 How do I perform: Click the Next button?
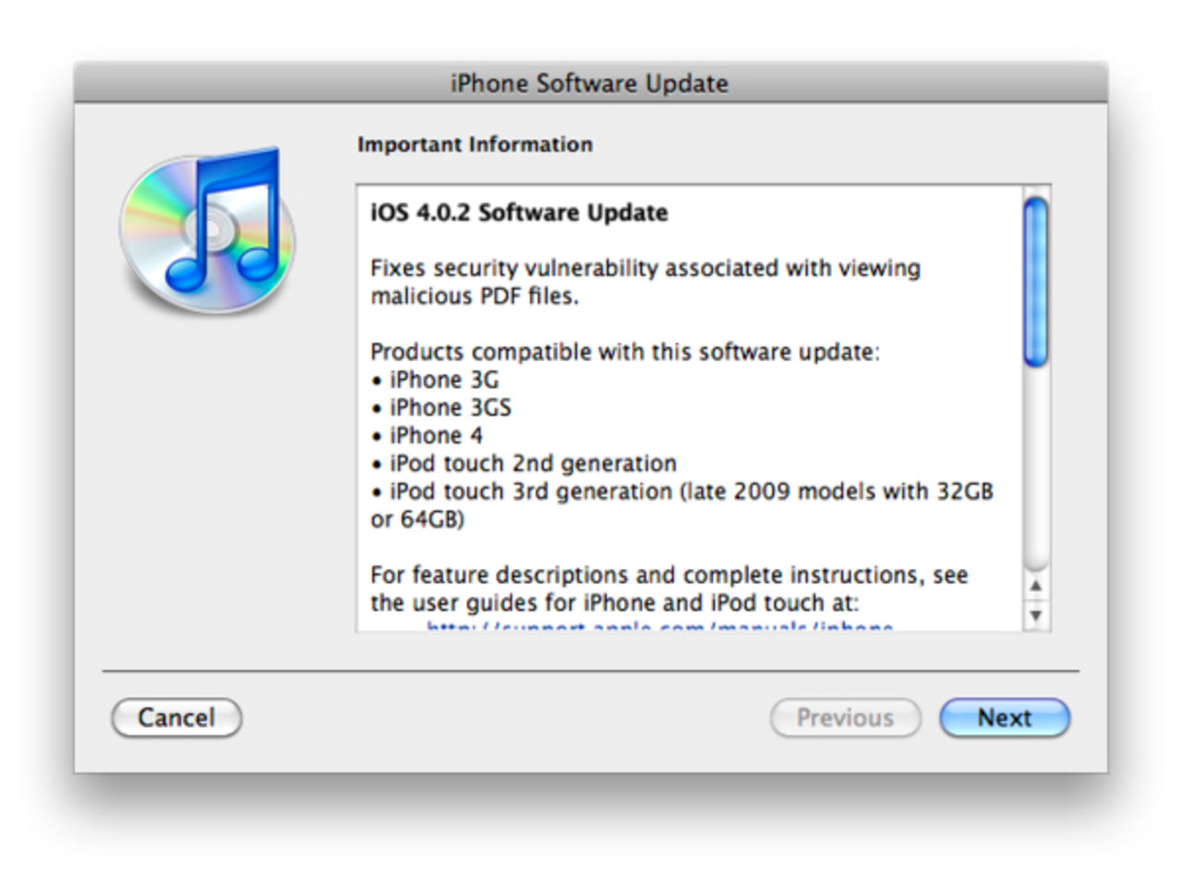coord(1005,718)
